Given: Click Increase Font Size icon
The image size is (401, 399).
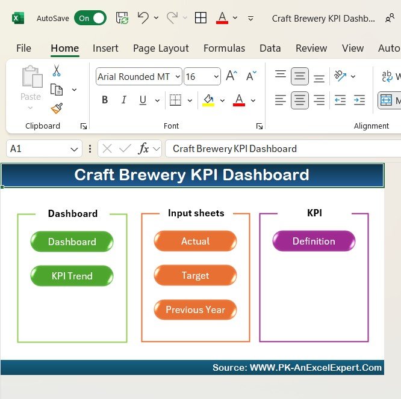Looking at the screenshot, I should click(232, 76).
